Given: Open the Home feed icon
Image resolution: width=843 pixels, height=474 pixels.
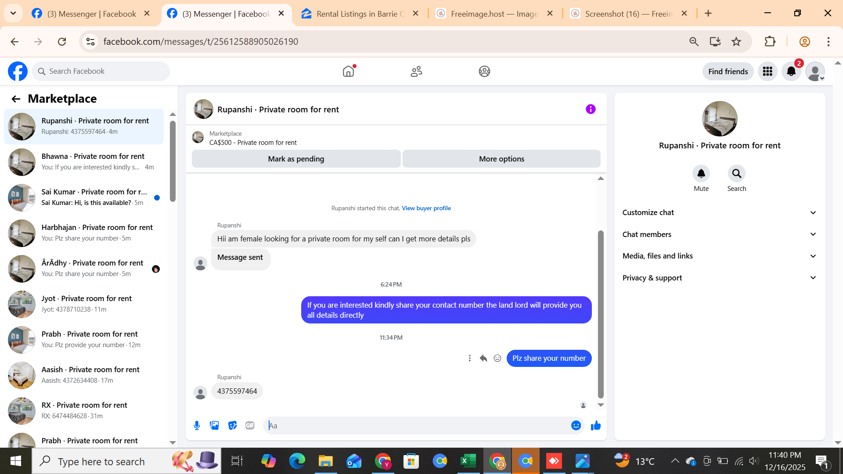Looking at the screenshot, I should pyautogui.click(x=349, y=71).
